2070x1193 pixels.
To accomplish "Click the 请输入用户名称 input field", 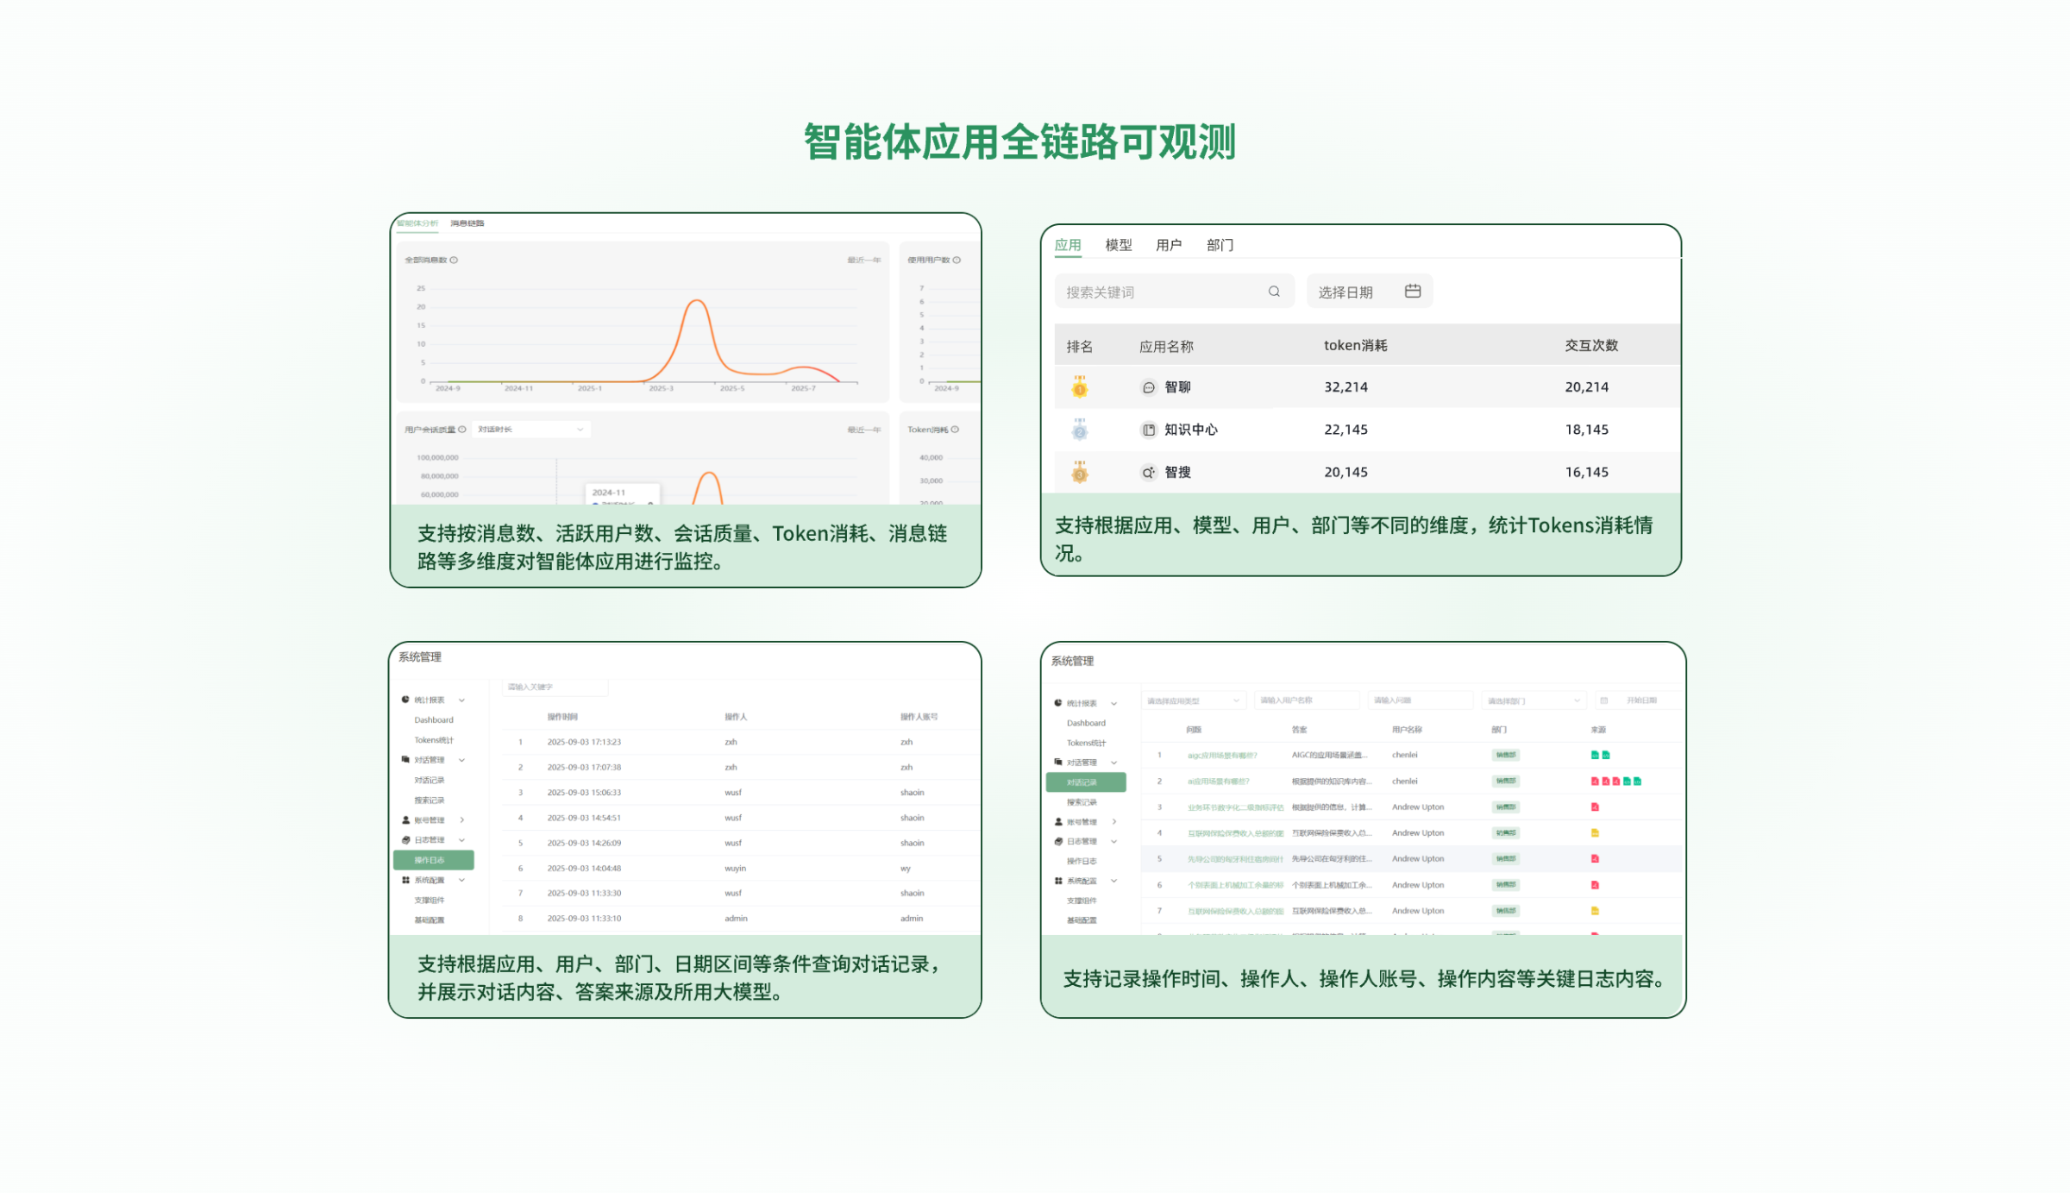I will (1305, 700).
